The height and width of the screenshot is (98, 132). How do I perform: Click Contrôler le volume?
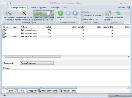(91, 16)
